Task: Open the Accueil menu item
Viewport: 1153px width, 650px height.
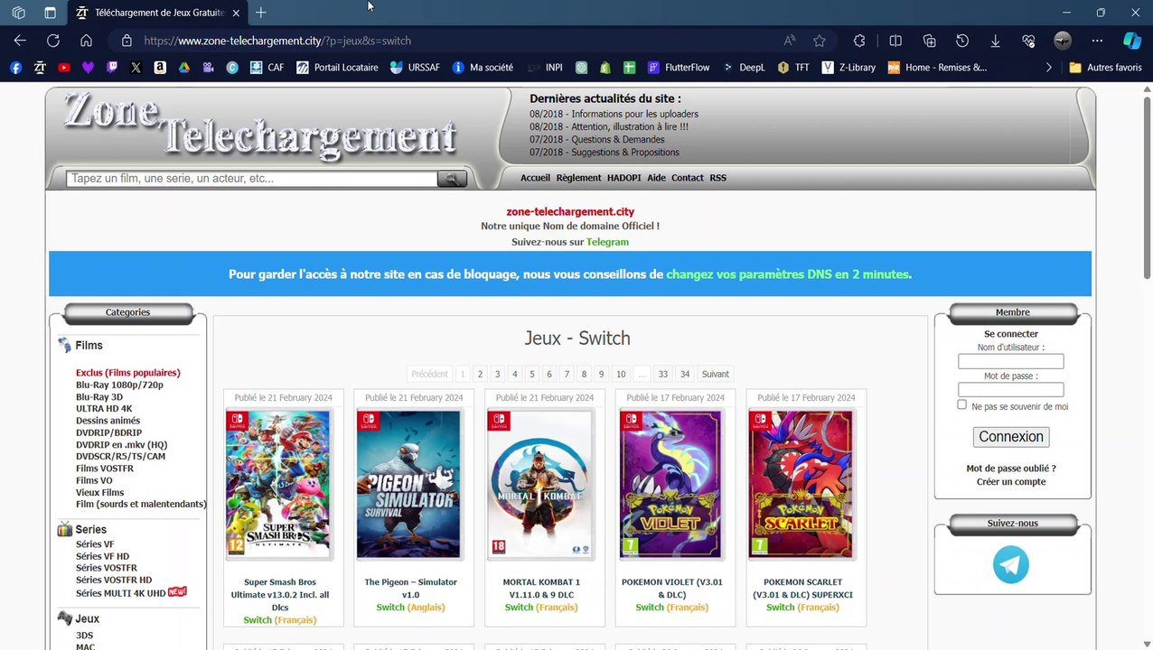Action: click(535, 178)
